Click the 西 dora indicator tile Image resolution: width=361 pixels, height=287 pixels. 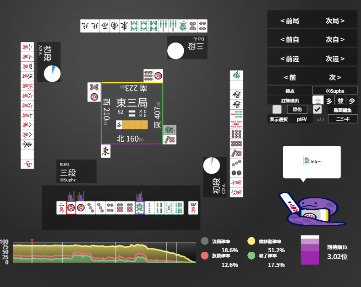click(x=119, y=125)
